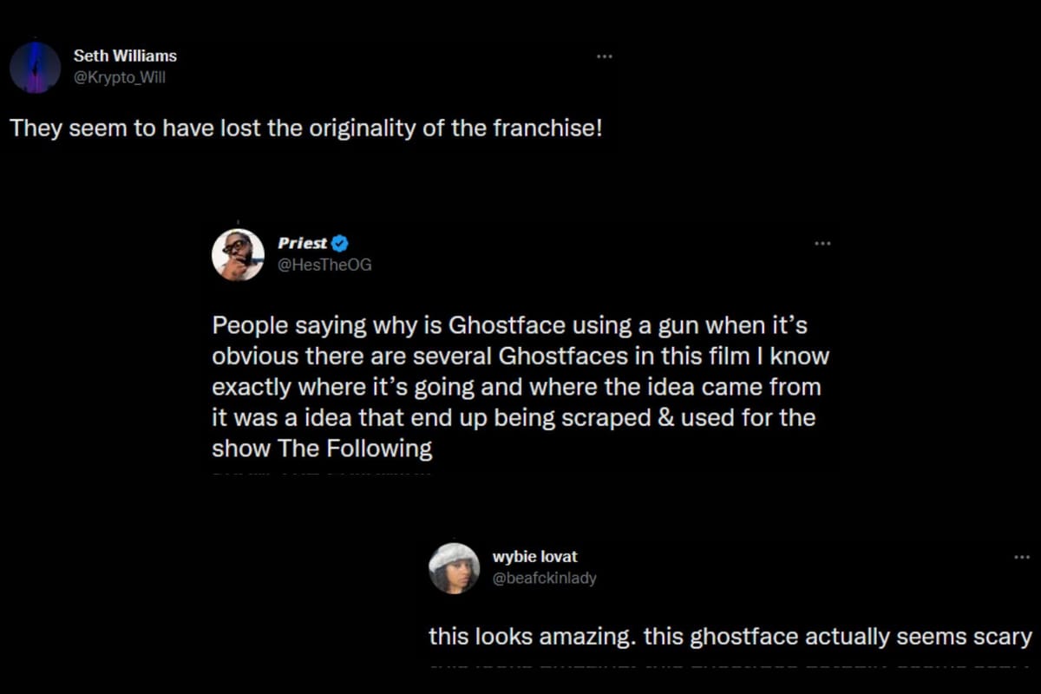This screenshot has width=1041, height=694.
Task: Click the @Krypto_Will handle link
Action: (118, 77)
